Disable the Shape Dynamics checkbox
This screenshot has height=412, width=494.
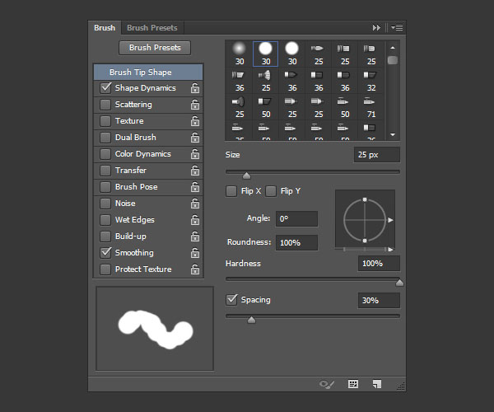(105, 88)
